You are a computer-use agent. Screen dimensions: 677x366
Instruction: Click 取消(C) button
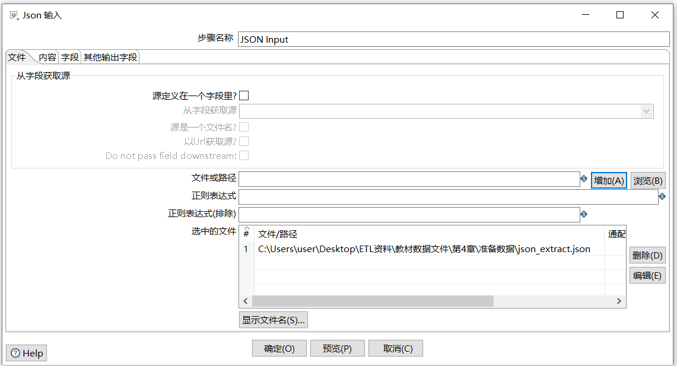pos(396,348)
